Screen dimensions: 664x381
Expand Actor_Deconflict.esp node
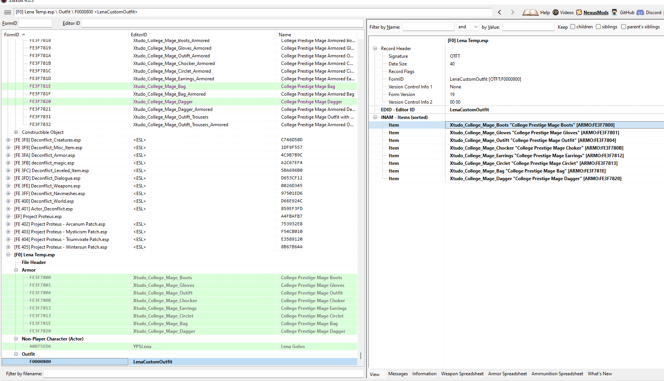point(8,209)
